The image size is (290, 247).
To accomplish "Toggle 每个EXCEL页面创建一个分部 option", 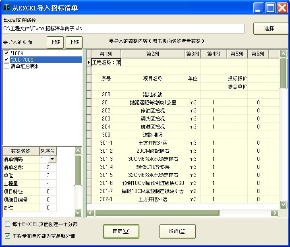I will [8, 224].
